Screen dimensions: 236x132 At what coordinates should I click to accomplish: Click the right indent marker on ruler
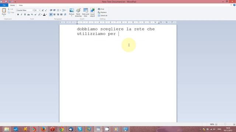point(159,23)
